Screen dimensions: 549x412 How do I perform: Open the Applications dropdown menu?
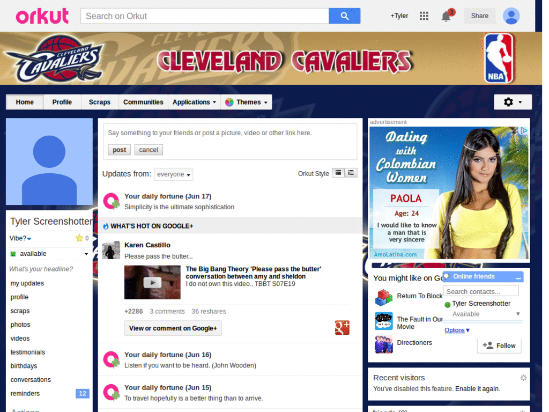click(194, 102)
